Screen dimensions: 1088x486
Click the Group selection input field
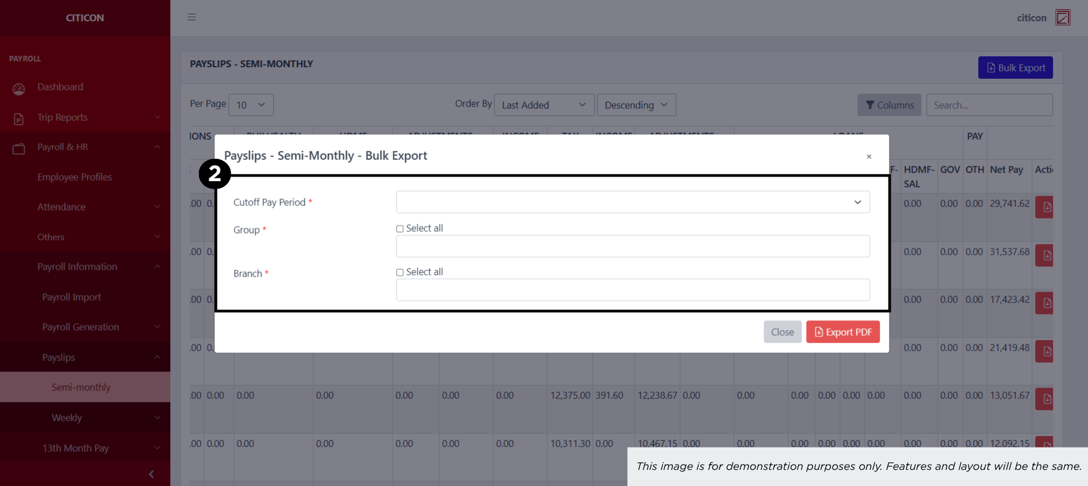pyautogui.click(x=633, y=246)
